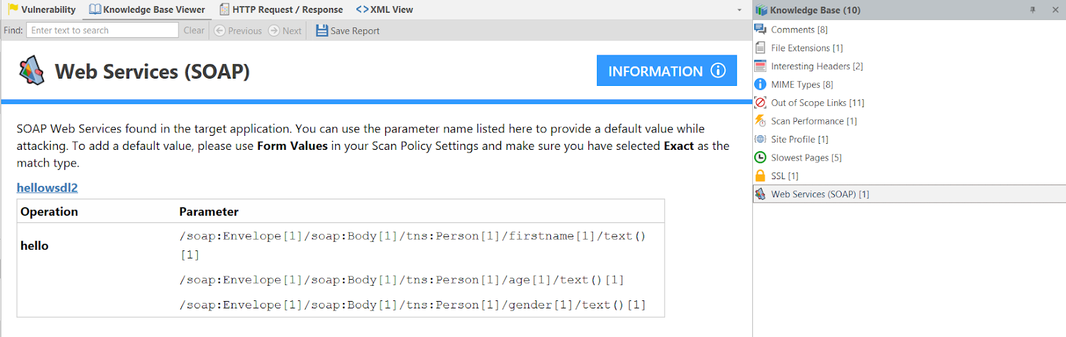Switch to XML View tab
The image size is (1066, 337).
[x=384, y=10]
